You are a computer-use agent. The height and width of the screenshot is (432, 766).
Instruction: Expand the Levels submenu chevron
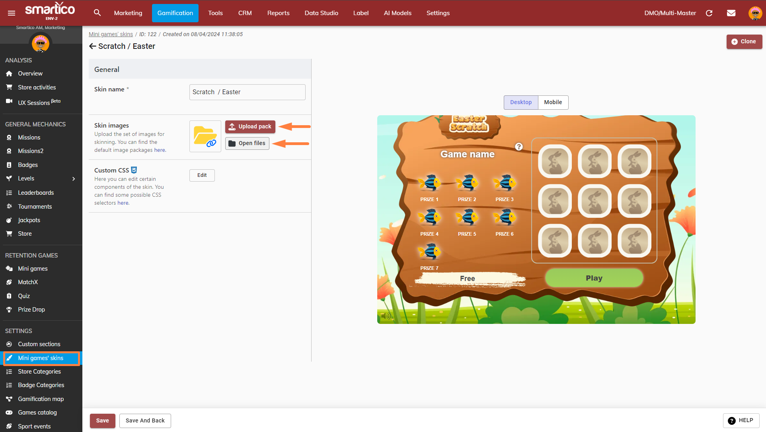click(x=74, y=179)
